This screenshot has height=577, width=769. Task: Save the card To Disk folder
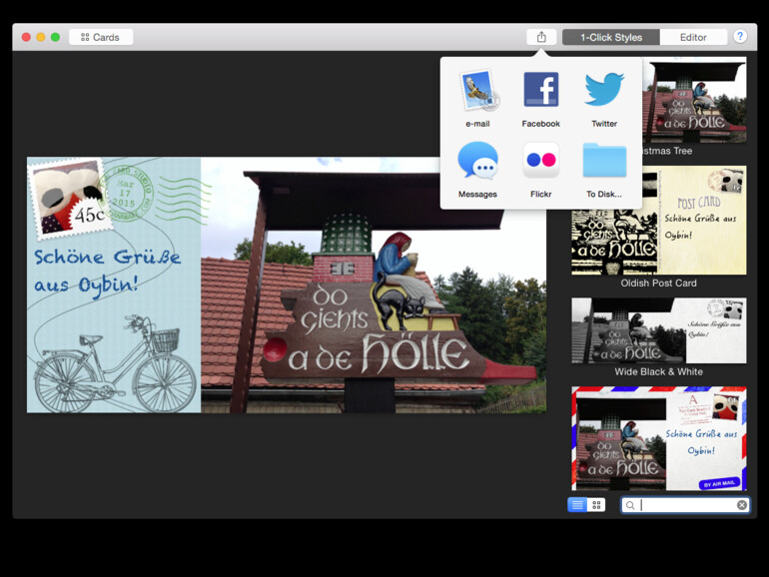tap(604, 161)
